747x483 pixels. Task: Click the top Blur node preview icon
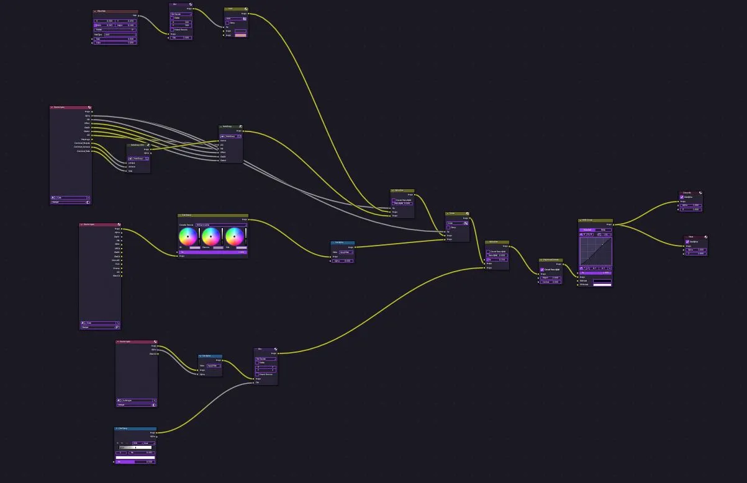click(191, 4)
